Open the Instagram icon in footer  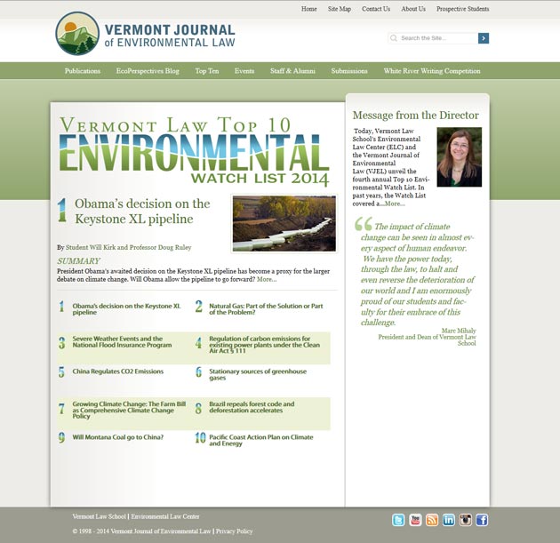pyautogui.click(x=465, y=520)
